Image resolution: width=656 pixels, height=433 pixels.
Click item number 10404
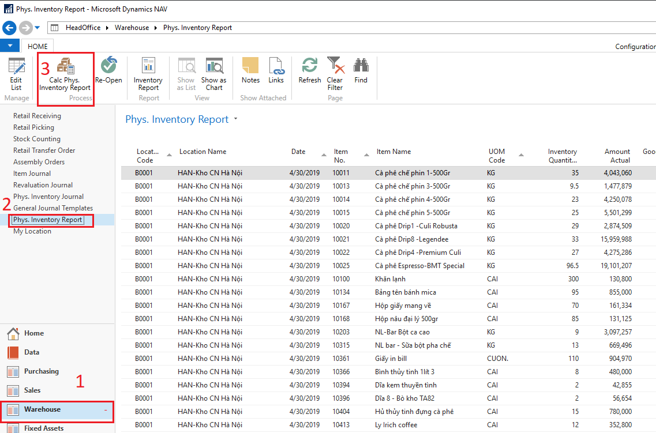[x=341, y=412]
